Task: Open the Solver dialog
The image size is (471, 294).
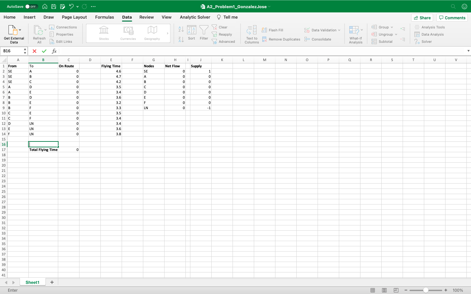Action: (426, 41)
